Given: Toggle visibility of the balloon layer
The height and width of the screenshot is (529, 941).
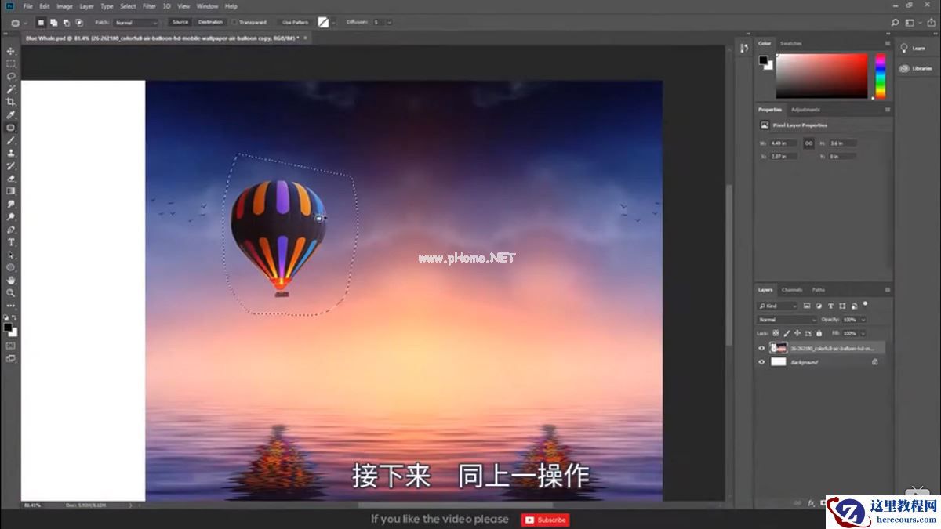Looking at the screenshot, I should (761, 347).
